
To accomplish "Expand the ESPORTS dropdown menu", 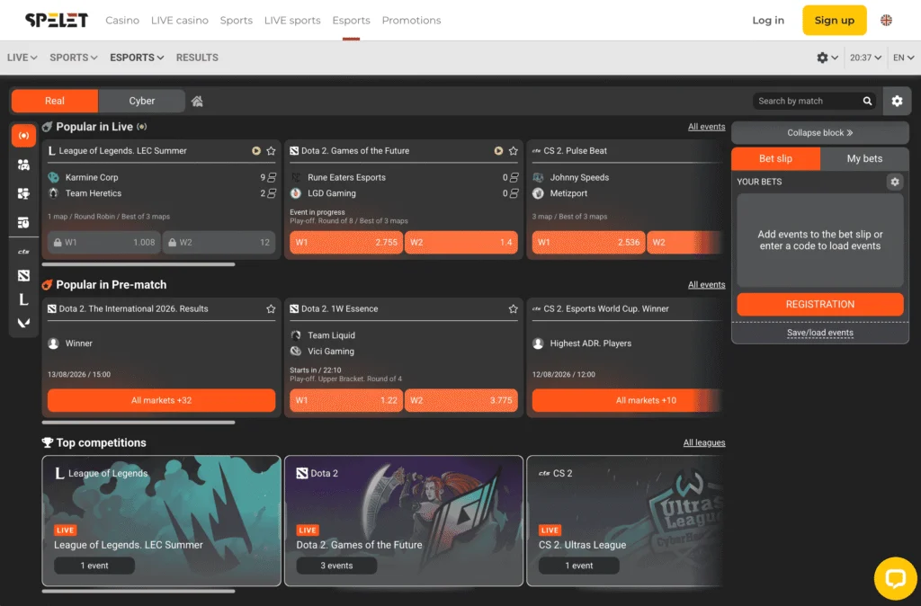I will 137,58.
